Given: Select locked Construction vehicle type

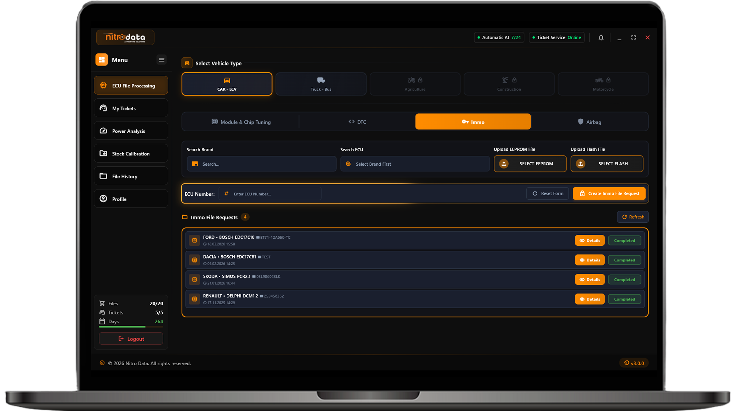Looking at the screenshot, I should [509, 84].
